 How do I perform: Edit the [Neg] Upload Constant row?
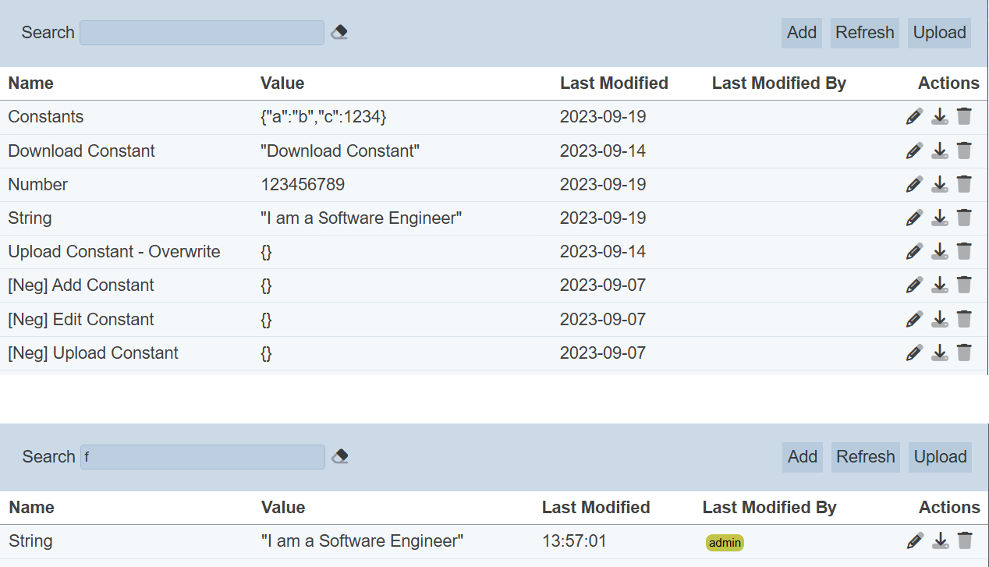pos(914,353)
